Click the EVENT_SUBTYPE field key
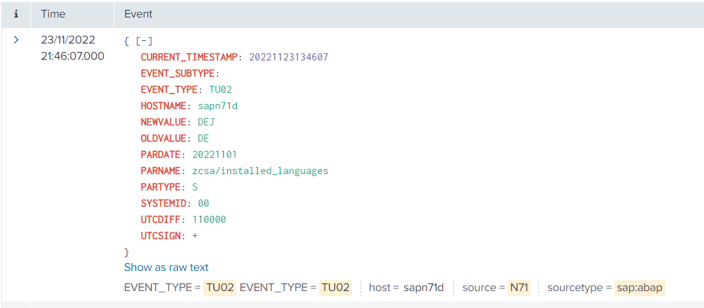 (178, 73)
